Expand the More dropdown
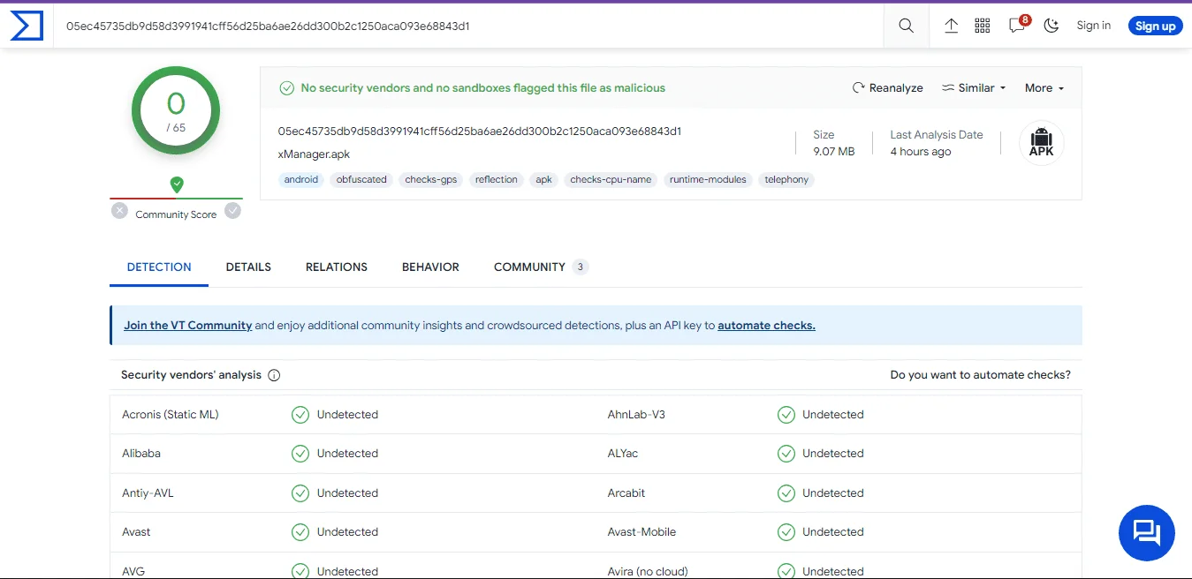The height and width of the screenshot is (579, 1192). 1044,87
